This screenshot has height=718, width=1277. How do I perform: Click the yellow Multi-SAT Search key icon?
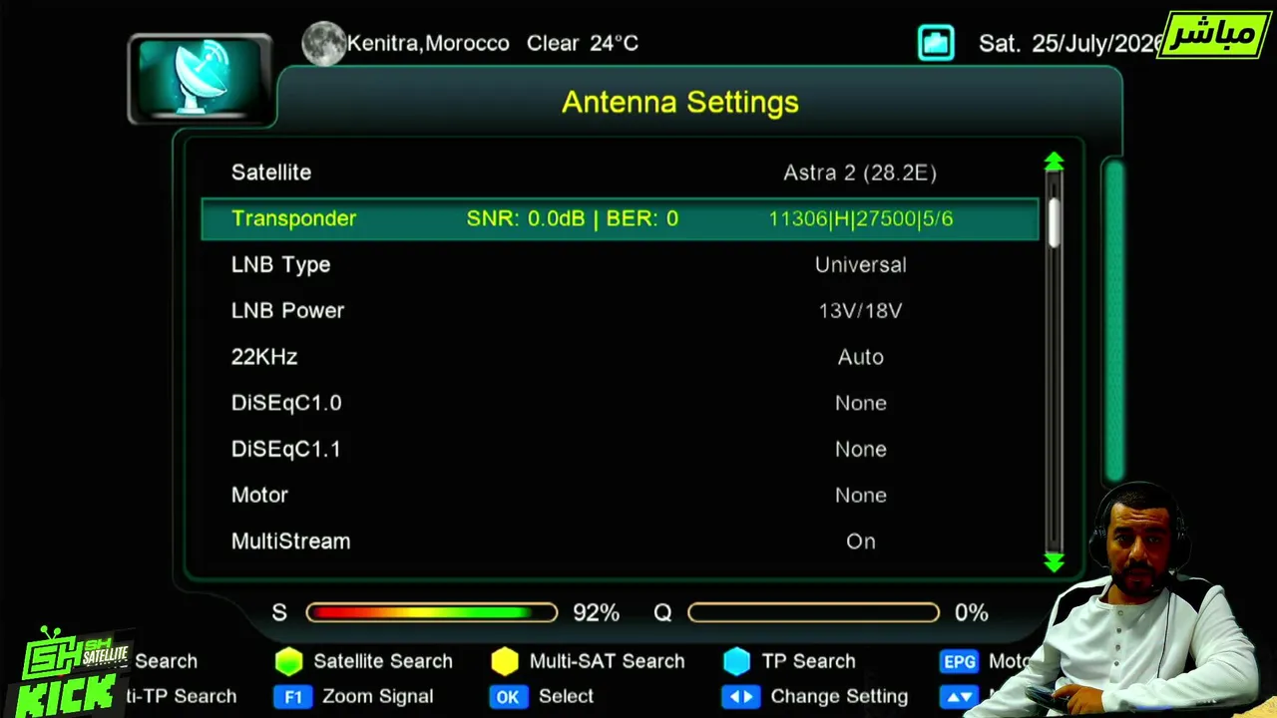(x=505, y=661)
